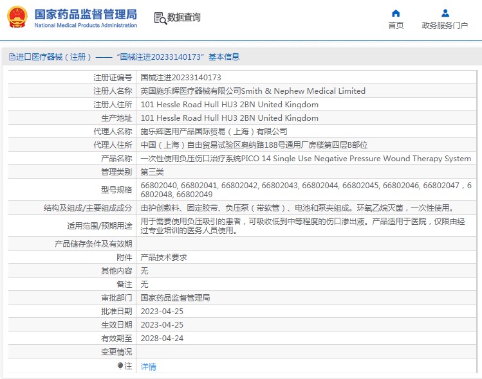Image resolution: width=482 pixels, height=379 pixels.
Task: Click 注册人住所 address 101 Hessle Road value
Action: (x=229, y=104)
